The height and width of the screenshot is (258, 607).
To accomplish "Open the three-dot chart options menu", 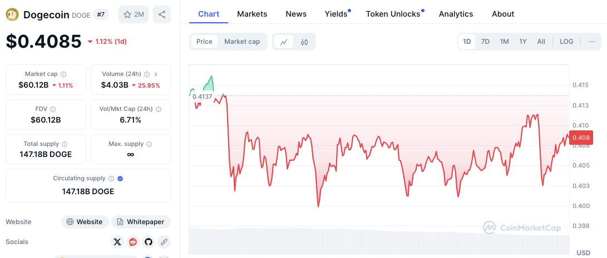I will [592, 42].
